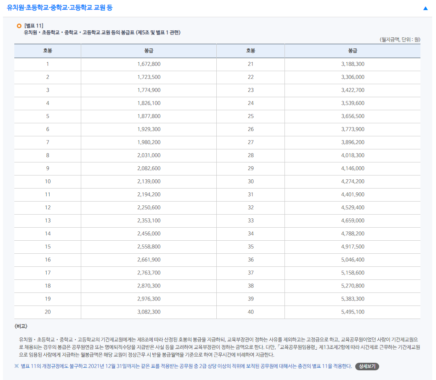
Task: Select the salary value 2,976,300
Action: [x=149, y=299]
